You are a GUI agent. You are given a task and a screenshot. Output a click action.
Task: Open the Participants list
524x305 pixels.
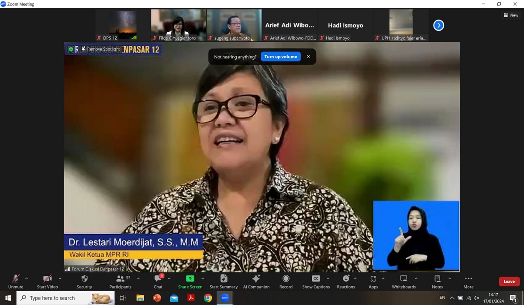click(x=121, y=279)
